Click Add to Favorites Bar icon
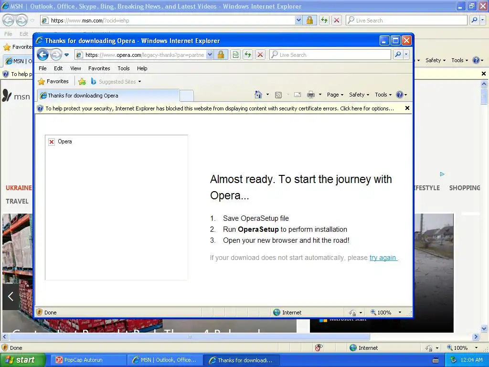489x367 pixels. [82, 81]
